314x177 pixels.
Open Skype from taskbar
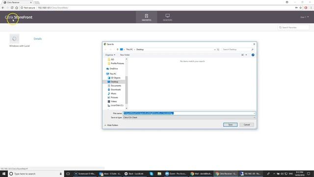pos(152,174)
